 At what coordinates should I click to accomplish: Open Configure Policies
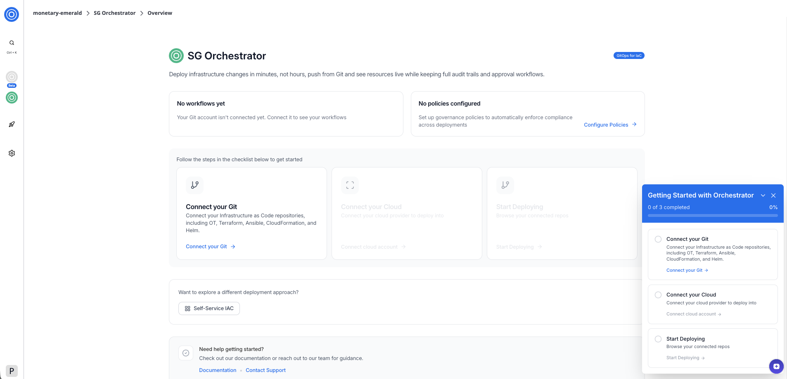click(x=606, y=125)
